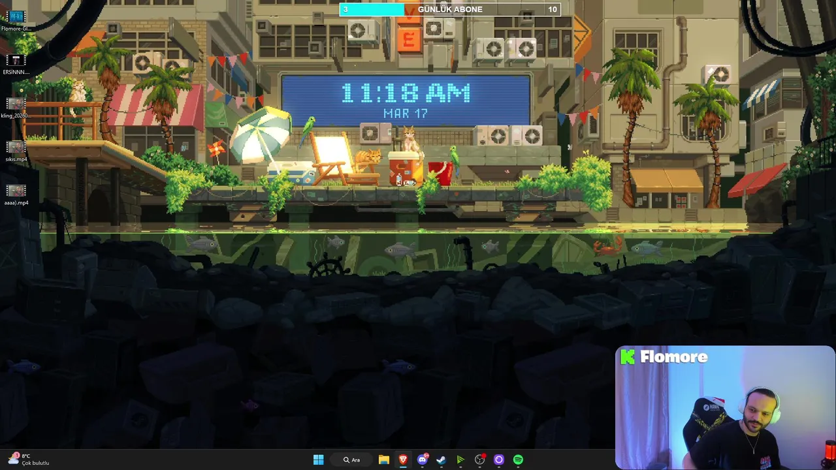Open the Windows Start menu
The image size is (836, 470).
tap(318, 460)
